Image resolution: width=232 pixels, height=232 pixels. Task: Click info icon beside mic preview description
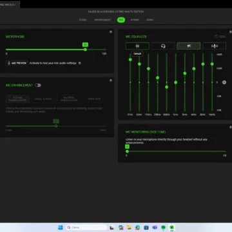(80, 63)
